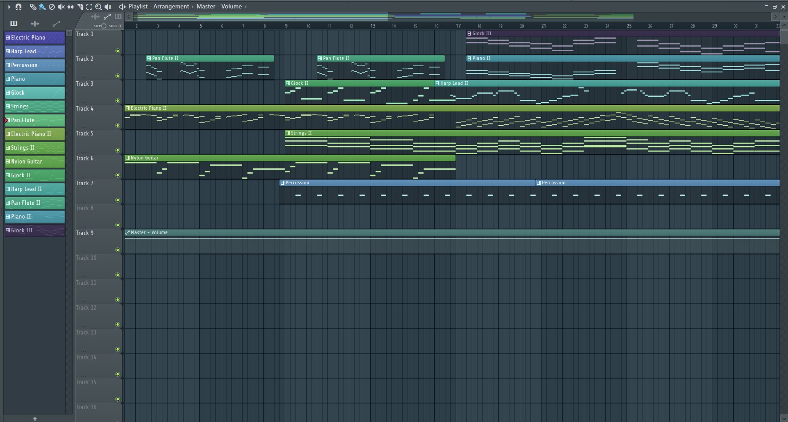Add a new pattern with plus button
788x422 pixels.
[35, 418]
